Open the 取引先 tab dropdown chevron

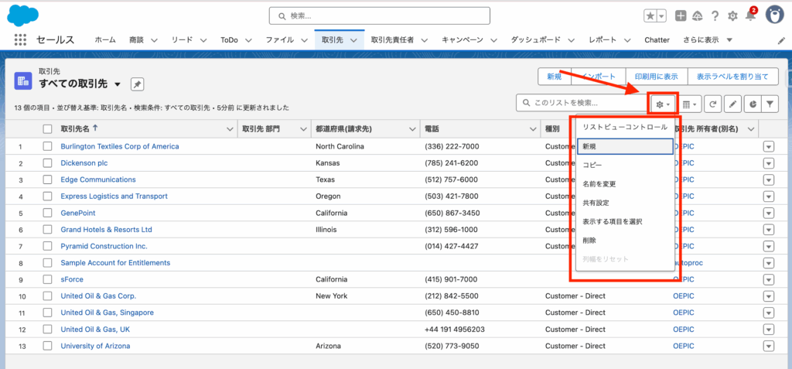(353, 40)
